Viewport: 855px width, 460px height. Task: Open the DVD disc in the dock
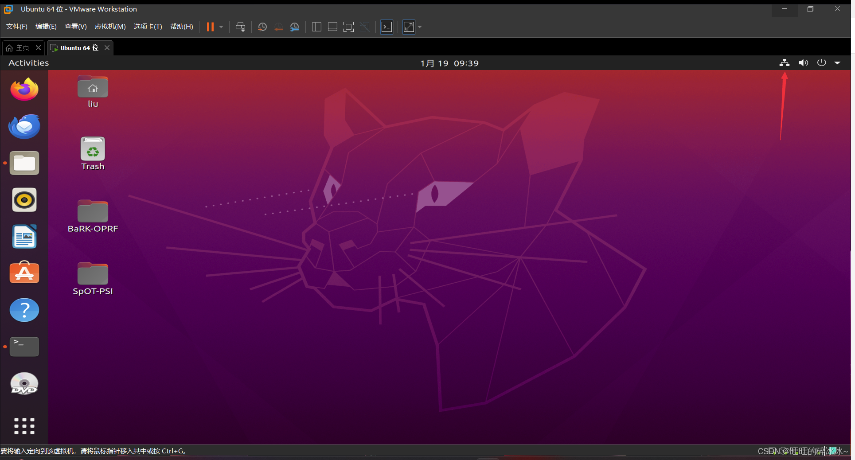24,384
